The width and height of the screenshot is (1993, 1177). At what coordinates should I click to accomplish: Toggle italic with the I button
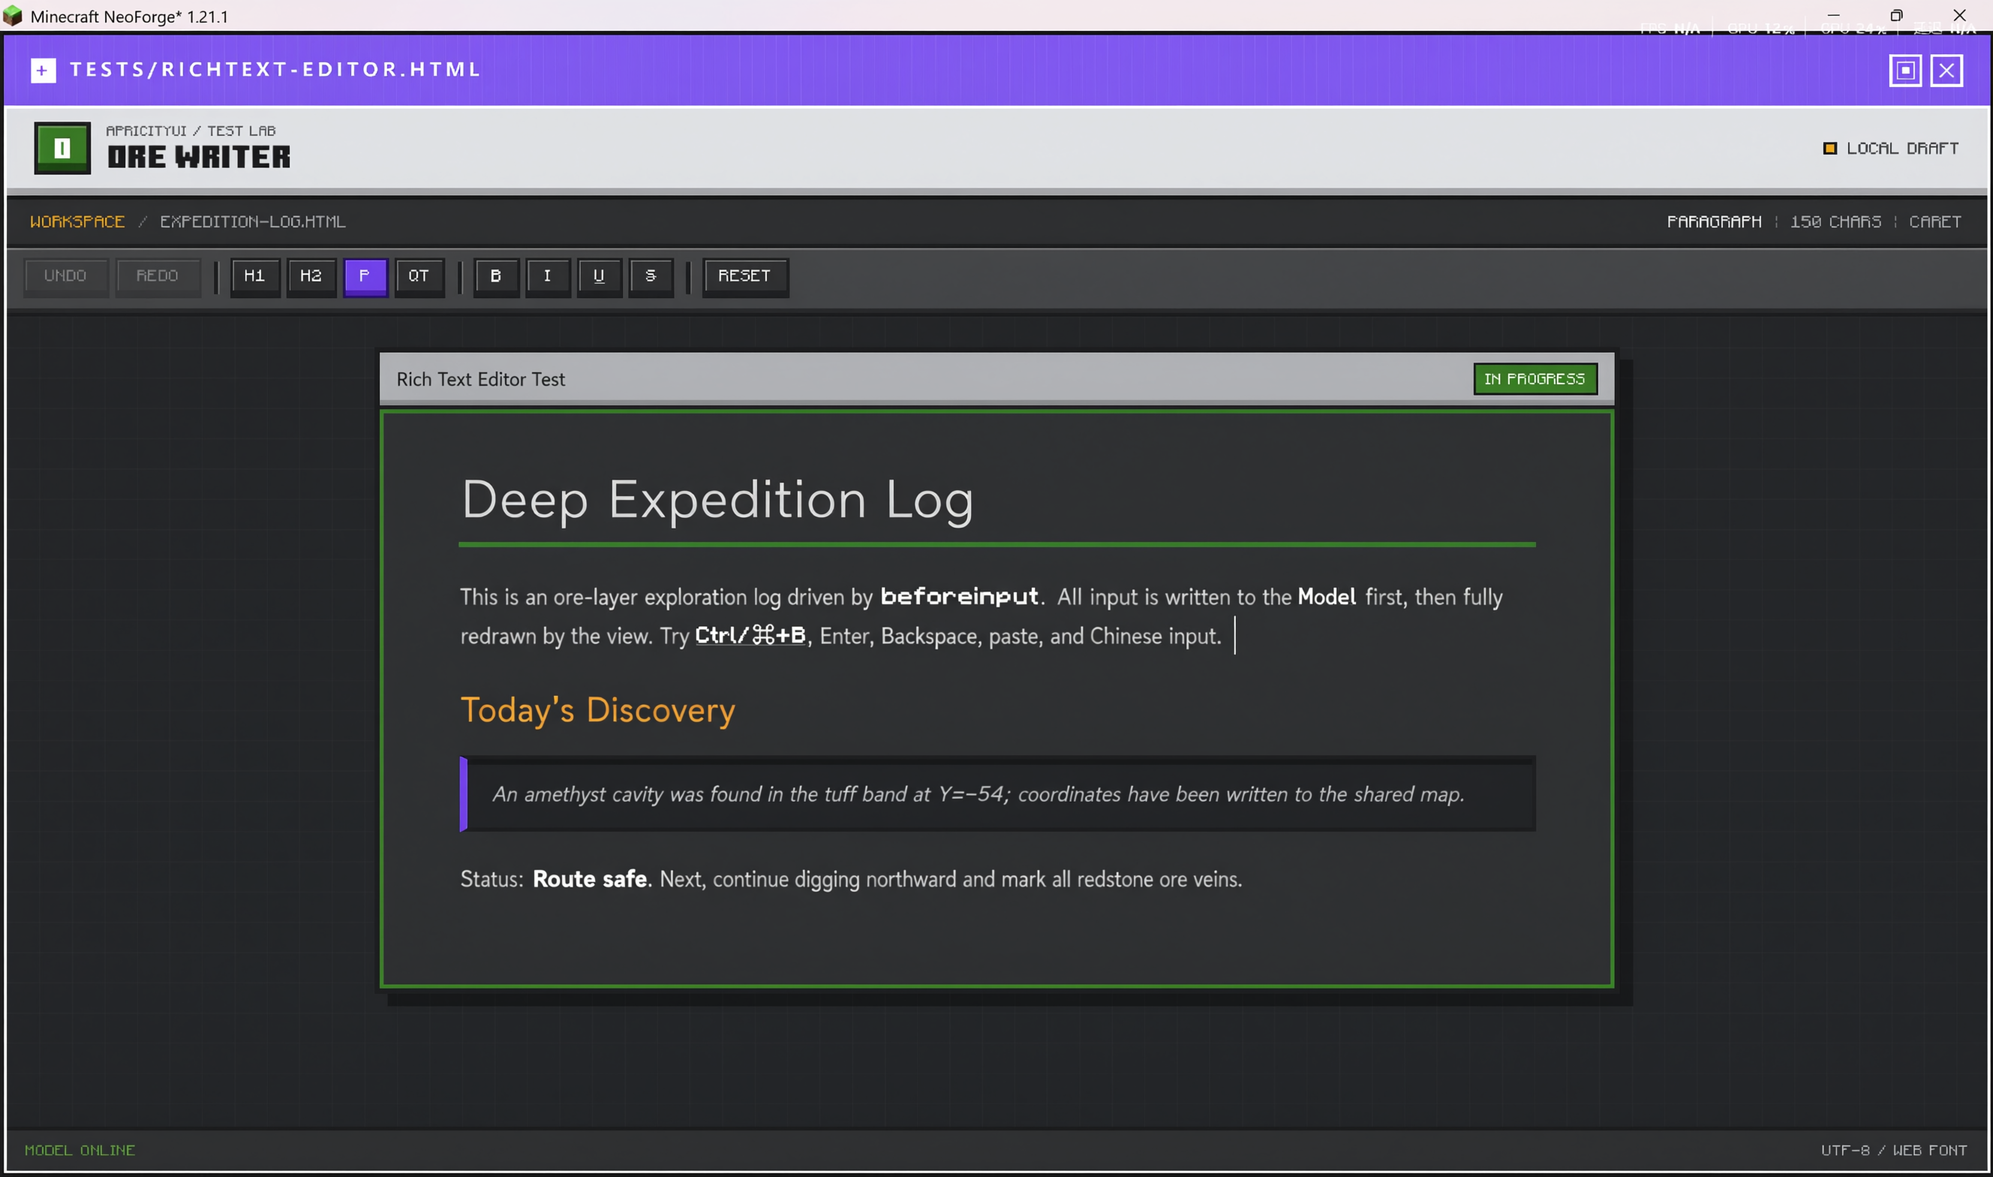click(547, 276)
